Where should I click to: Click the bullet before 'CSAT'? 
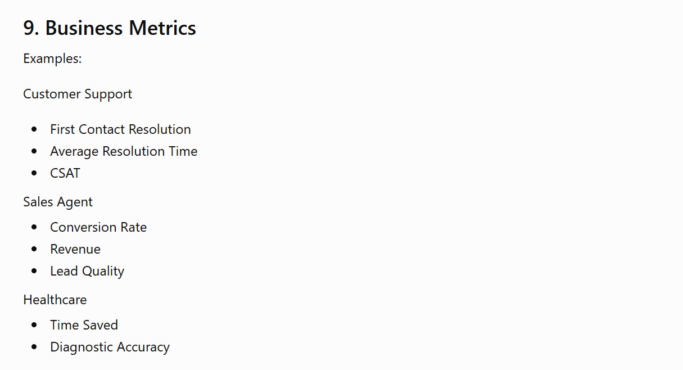(35, 173)
